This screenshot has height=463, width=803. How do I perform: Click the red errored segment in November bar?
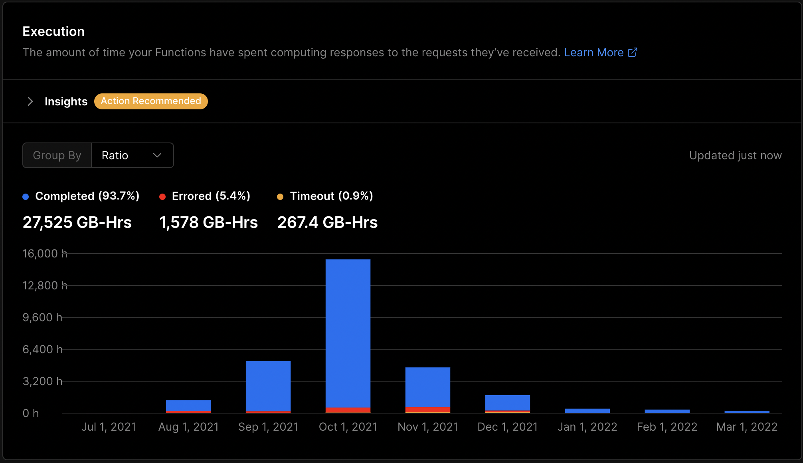click(428, 410)
